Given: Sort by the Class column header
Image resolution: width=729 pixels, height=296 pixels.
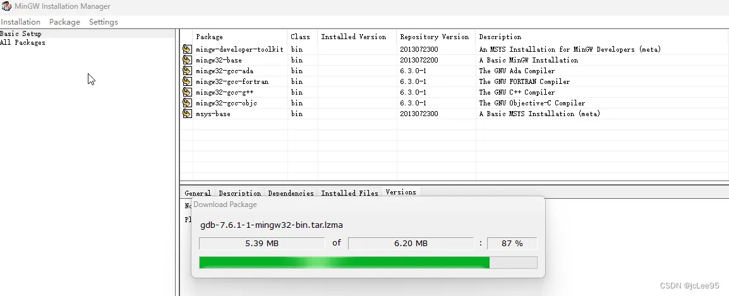Looking at the screenshot, I should (303, 37).
